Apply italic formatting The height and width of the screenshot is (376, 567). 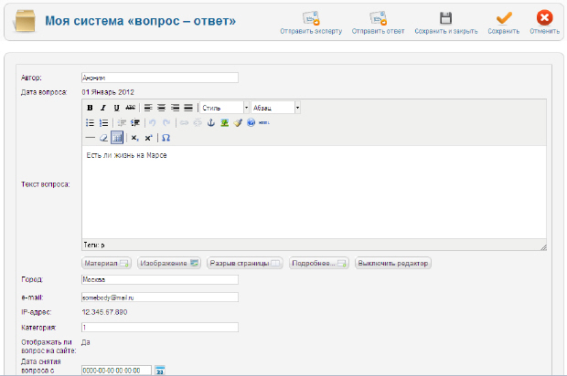[103, 108]
